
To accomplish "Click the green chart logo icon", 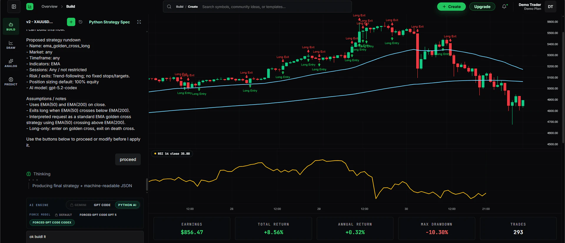I will (30, 6).
